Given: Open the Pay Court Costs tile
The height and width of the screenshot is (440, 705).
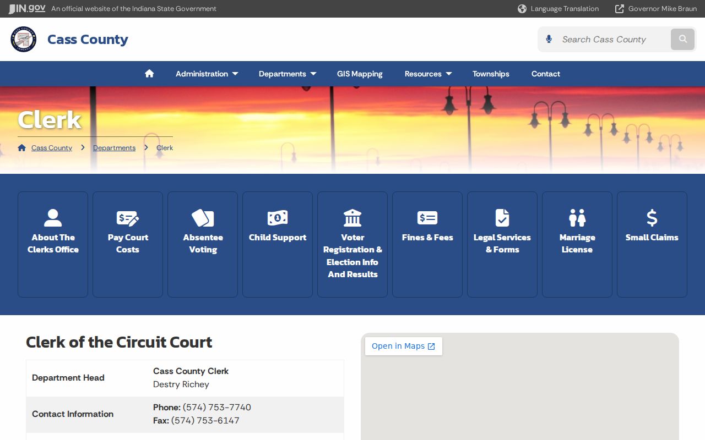Looking at the screenshot, I should pos(128,244).
